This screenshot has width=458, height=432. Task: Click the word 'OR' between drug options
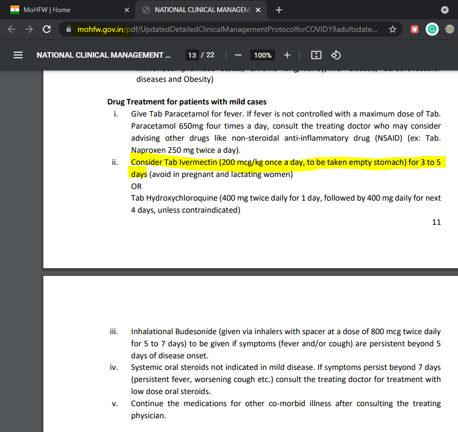(136, 186)
